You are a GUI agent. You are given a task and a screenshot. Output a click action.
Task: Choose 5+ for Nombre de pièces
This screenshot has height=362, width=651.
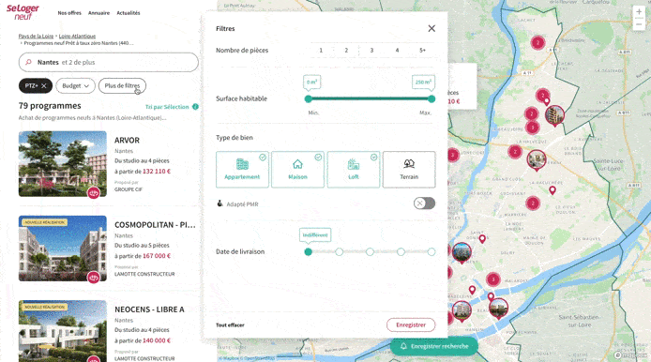pyautogui.click(x=422, y=51)
